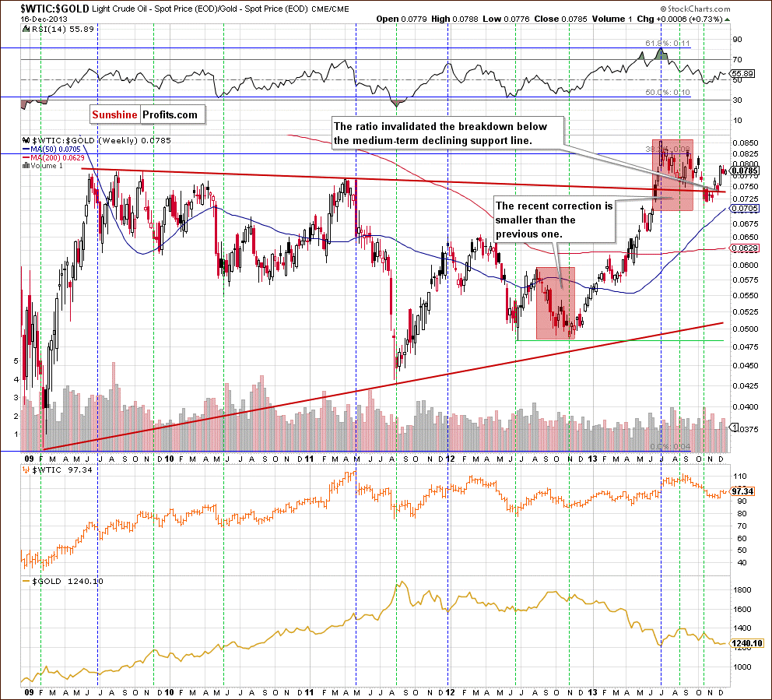Click the 55.89 RSI value tag
This screenshot has width=772, height=700.
pos(742,73)
